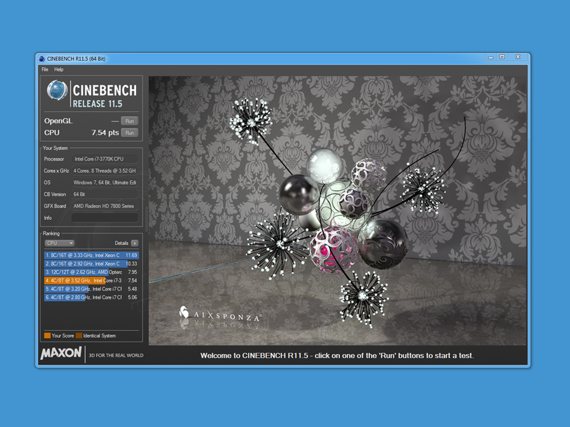The width and height of the screenshot is (570, 427).
Task: Expand the ranking Details arrow button
Action: 135,243
